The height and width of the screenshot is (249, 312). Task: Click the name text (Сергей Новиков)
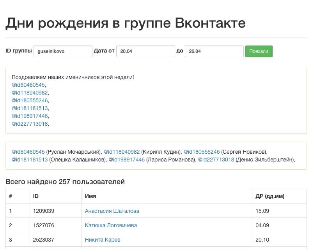(243, 152)
